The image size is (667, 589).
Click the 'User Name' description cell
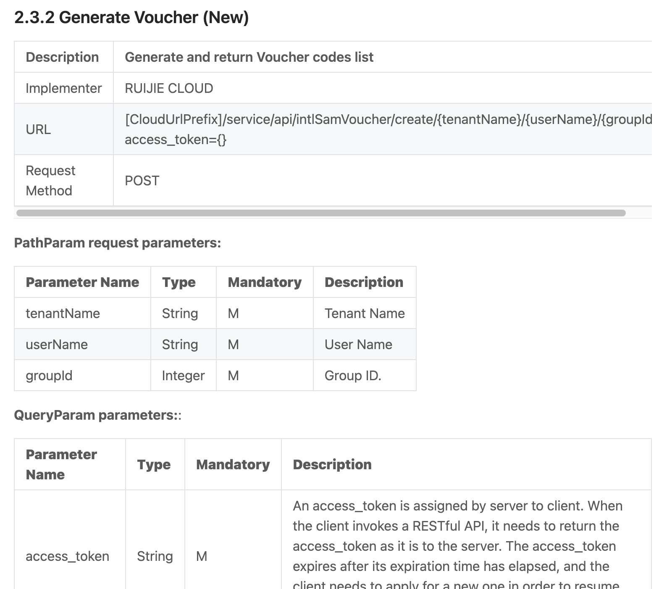click(365, 344)
